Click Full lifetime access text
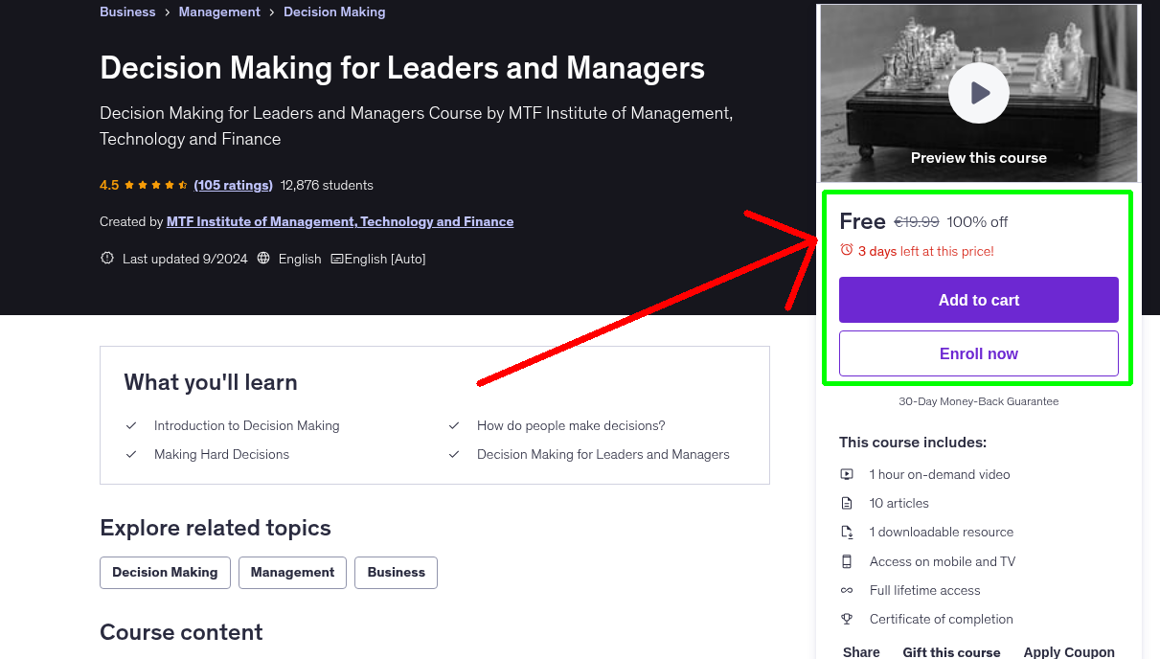This screenshot has height=659, width=1160. 925,590
